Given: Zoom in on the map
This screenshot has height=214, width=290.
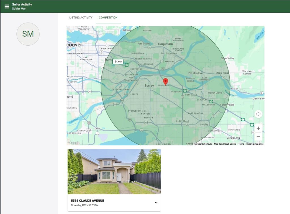Looking at the screenshot, I should click(x=258, y=128).
